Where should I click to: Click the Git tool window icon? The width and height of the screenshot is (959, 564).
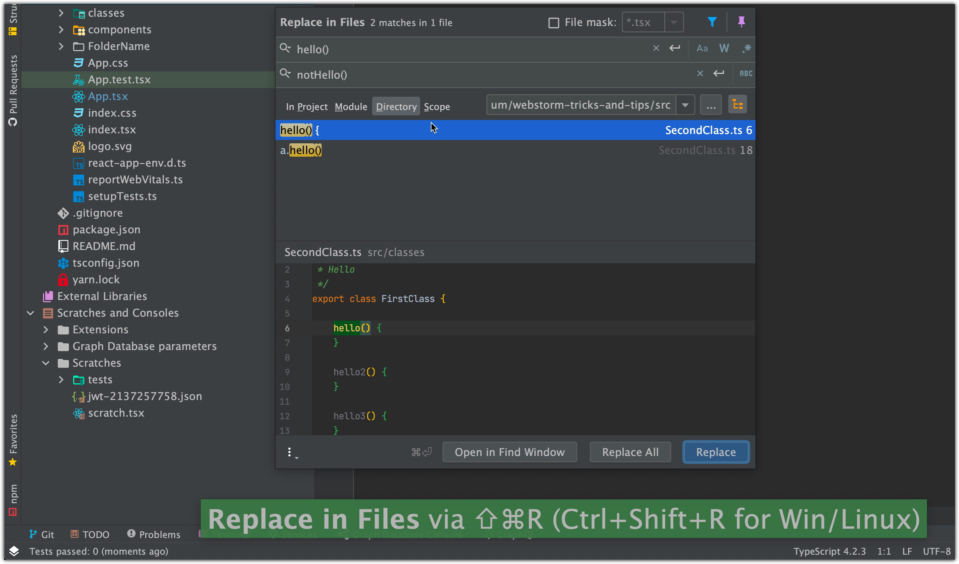coord(42,534)
